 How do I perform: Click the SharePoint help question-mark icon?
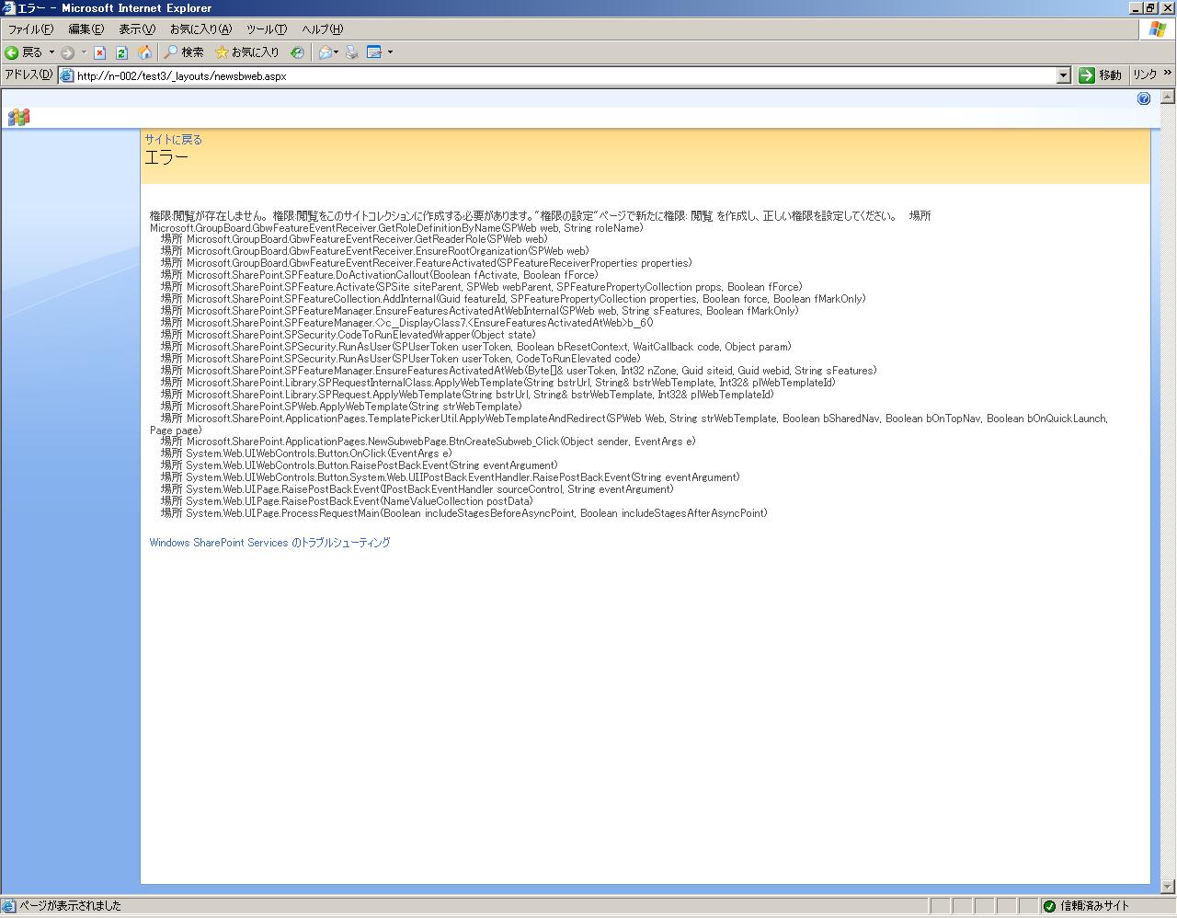1144,98
